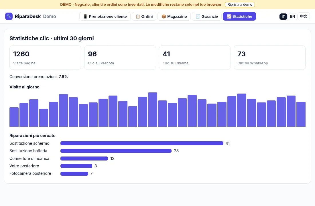Switch language to EN

point(292,17)
